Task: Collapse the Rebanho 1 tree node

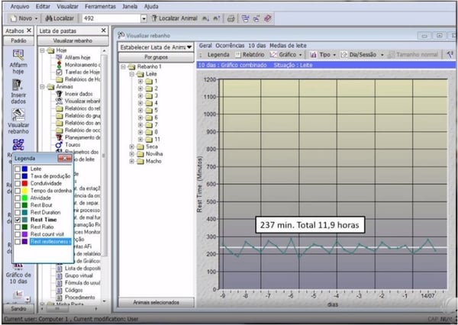Action: coord(123,67)
